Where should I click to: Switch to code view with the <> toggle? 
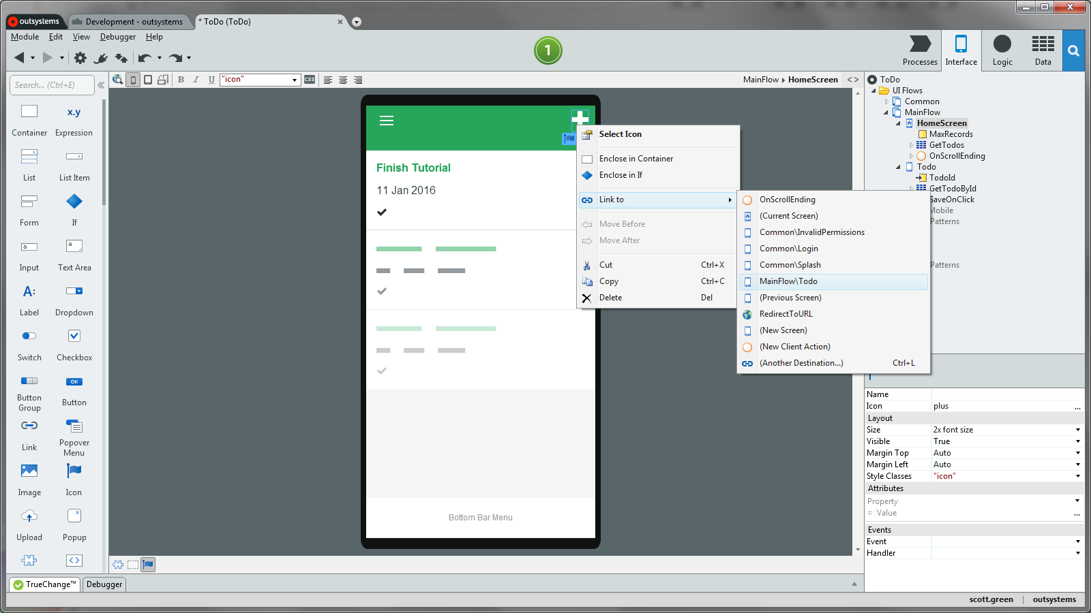pyautogui.click(x=852, y=79)
